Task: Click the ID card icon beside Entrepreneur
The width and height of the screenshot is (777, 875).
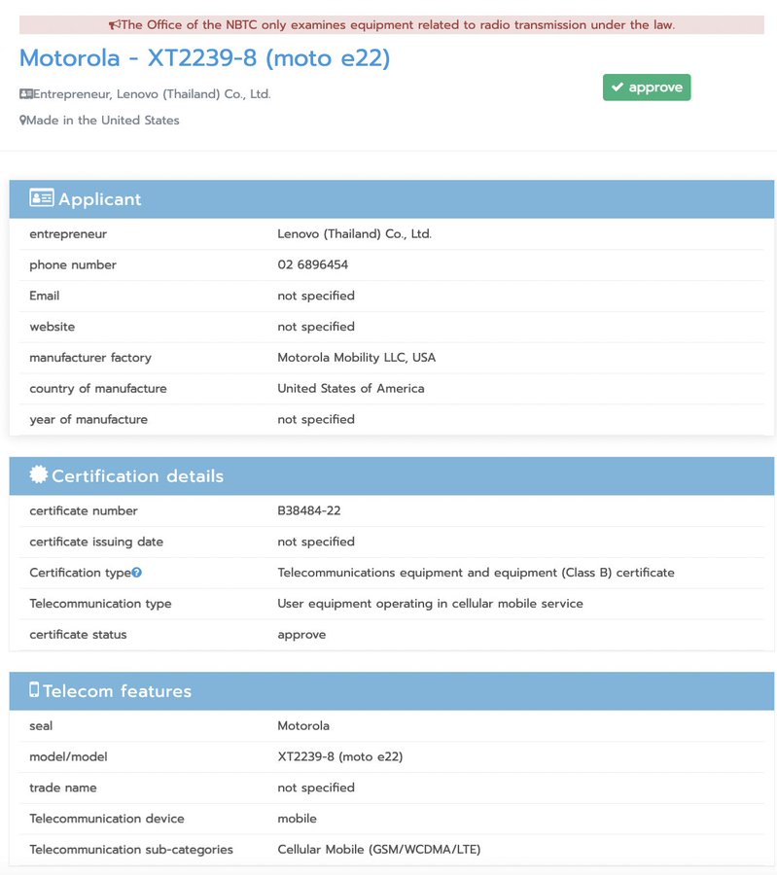Action: pos(26,94)
